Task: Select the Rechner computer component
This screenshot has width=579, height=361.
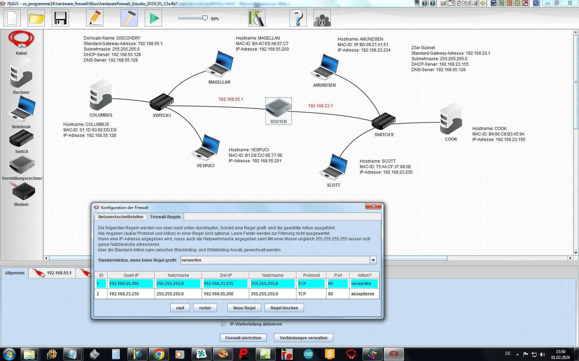Action: (21, 76)
